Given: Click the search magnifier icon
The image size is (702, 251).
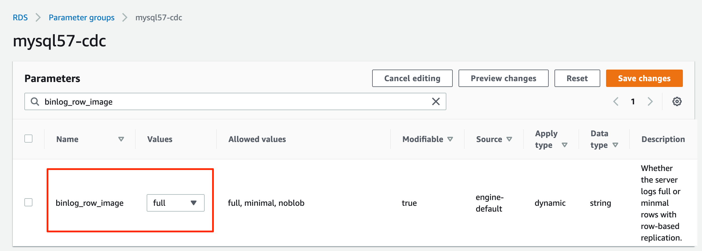Looking at the screenshot, I should [x=35, y=101].
